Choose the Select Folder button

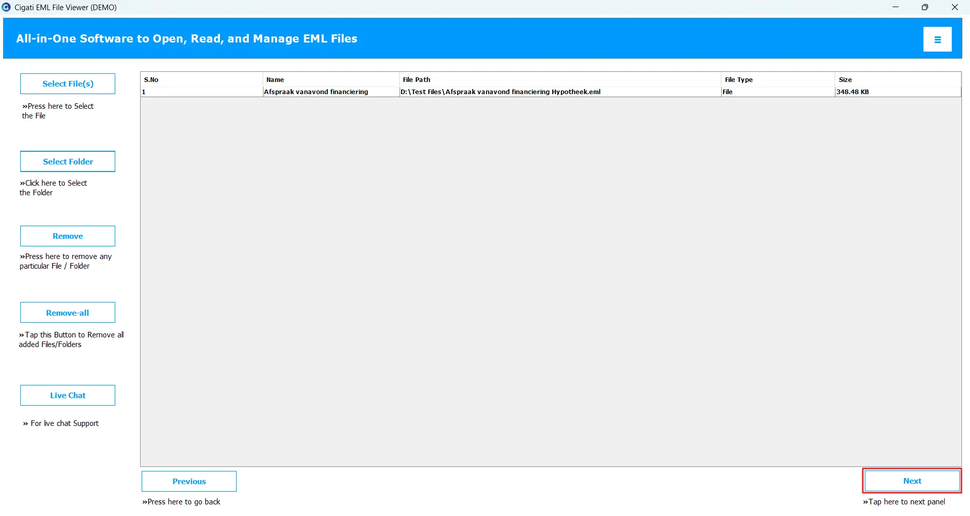click(68, 161)
